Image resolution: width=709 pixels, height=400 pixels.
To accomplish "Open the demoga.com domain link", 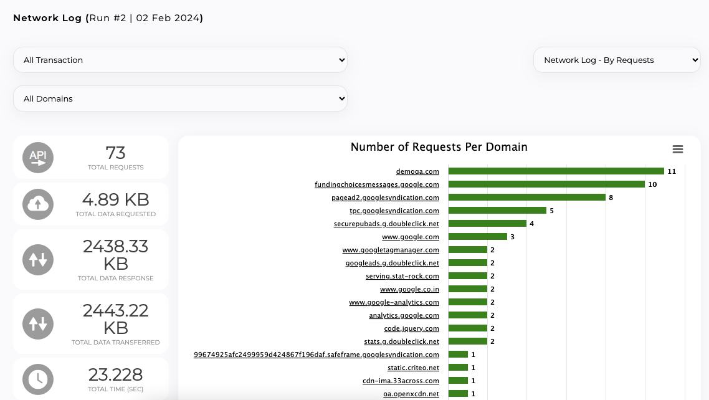I will (x=417, y=171).
